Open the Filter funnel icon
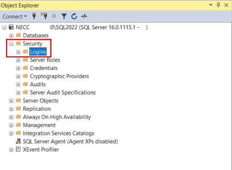 click(64, 16)
